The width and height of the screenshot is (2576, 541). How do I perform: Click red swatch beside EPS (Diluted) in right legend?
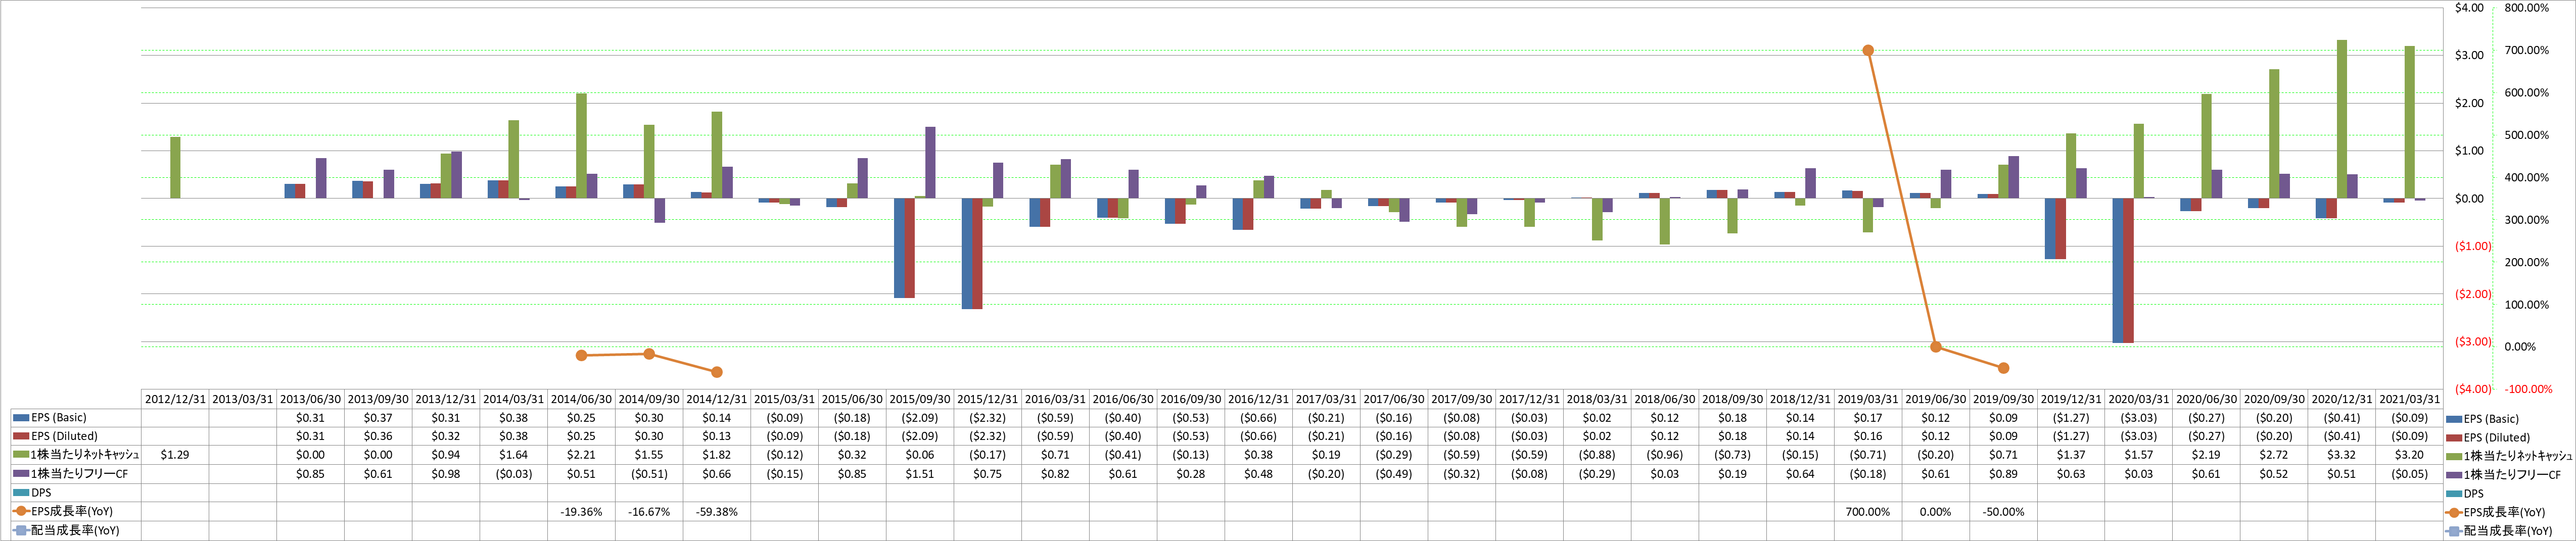(2454, 438)
